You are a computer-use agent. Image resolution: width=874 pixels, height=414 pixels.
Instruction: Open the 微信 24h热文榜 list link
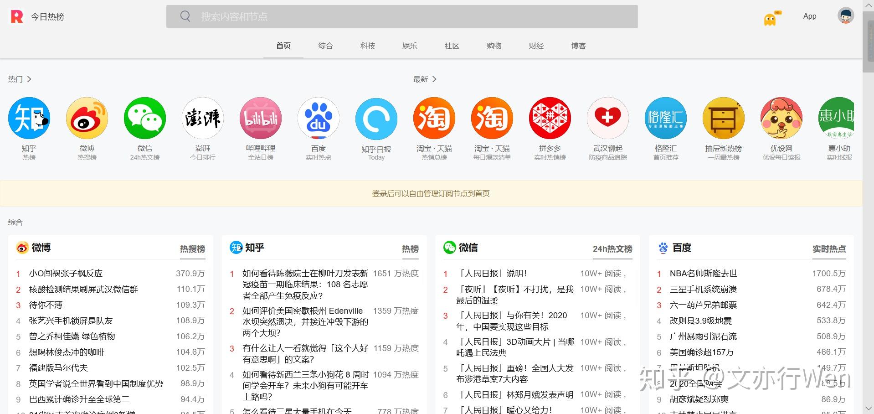tap(612, 249)
